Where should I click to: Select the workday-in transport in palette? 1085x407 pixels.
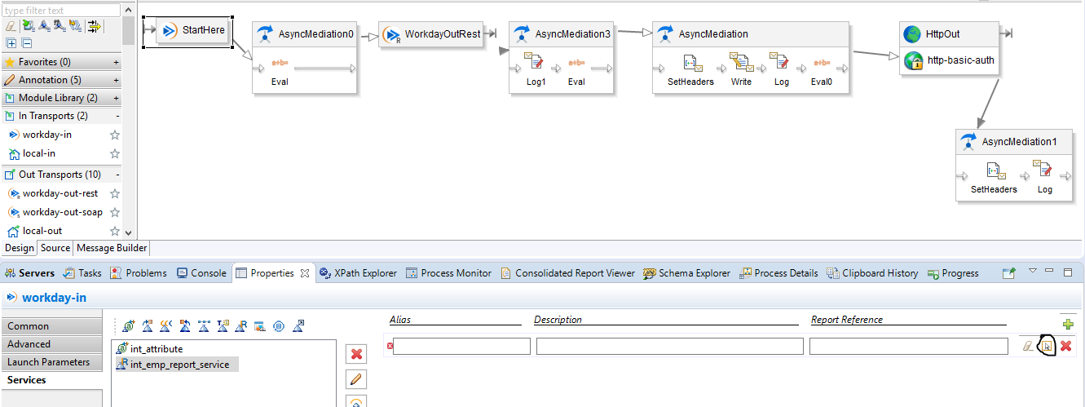[47, 135]
